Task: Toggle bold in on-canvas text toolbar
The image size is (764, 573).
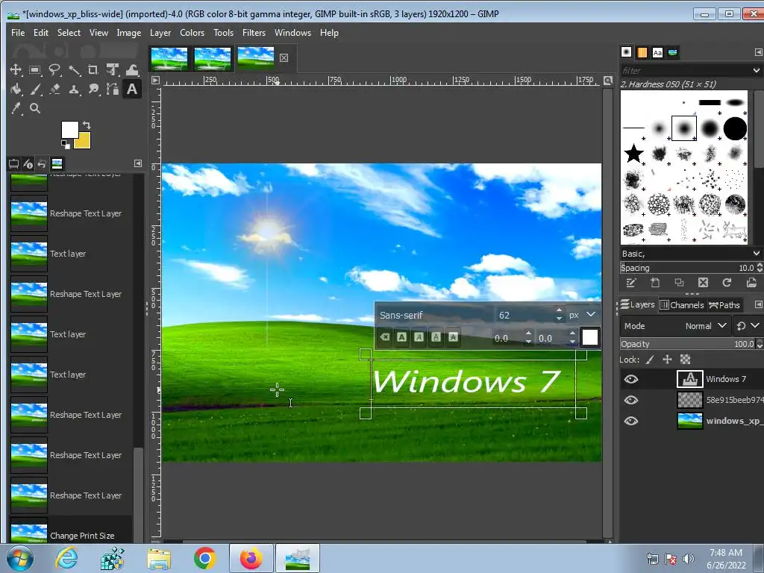Action: [401, 337]
